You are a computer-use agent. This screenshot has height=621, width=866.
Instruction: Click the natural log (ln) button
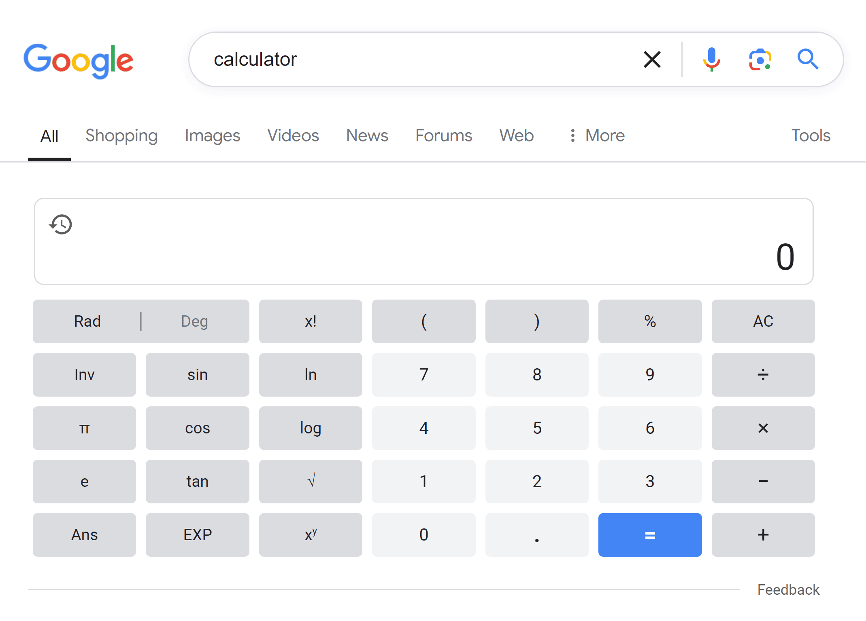311,375
